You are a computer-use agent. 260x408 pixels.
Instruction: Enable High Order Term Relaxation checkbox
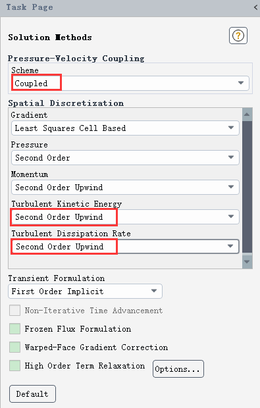pyautogui.click(x=15, y=366)
